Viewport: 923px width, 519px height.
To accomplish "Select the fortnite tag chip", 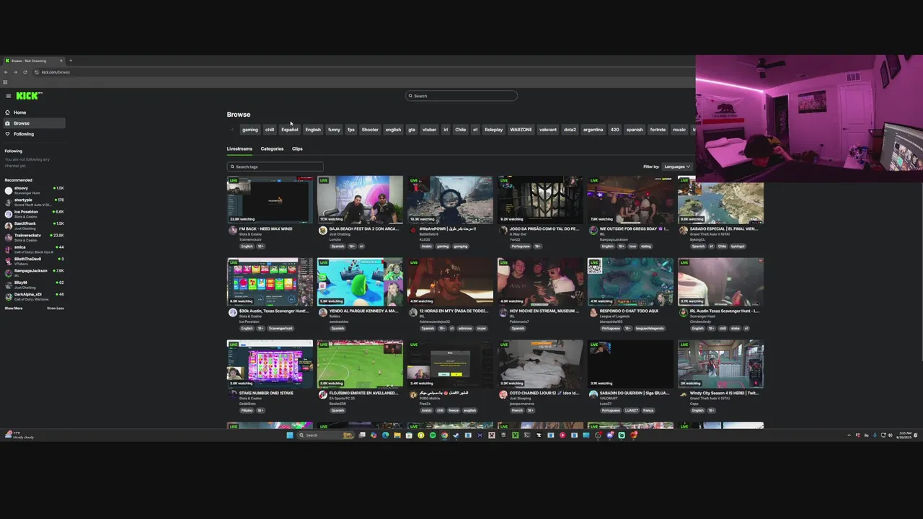I will pos(658,130).
